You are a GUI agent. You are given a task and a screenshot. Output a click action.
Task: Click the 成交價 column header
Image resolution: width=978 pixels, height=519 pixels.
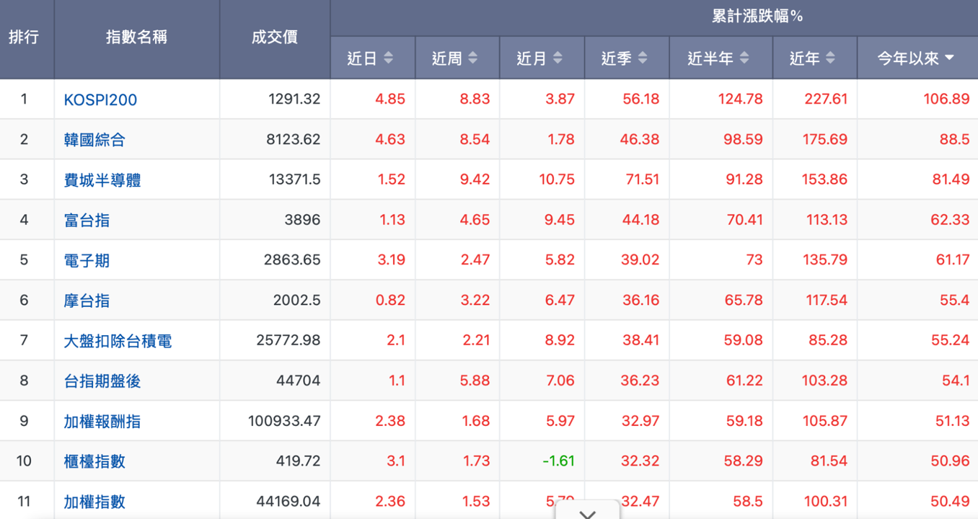coord(275,37)
